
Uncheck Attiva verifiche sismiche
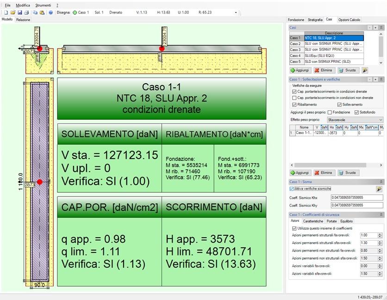292,189
